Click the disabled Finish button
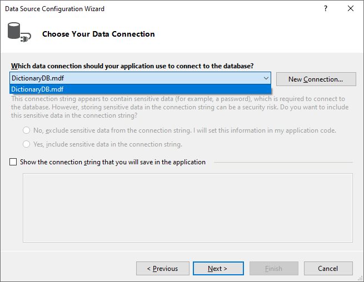This screenshot has height=282, width=364. point(274,269)
